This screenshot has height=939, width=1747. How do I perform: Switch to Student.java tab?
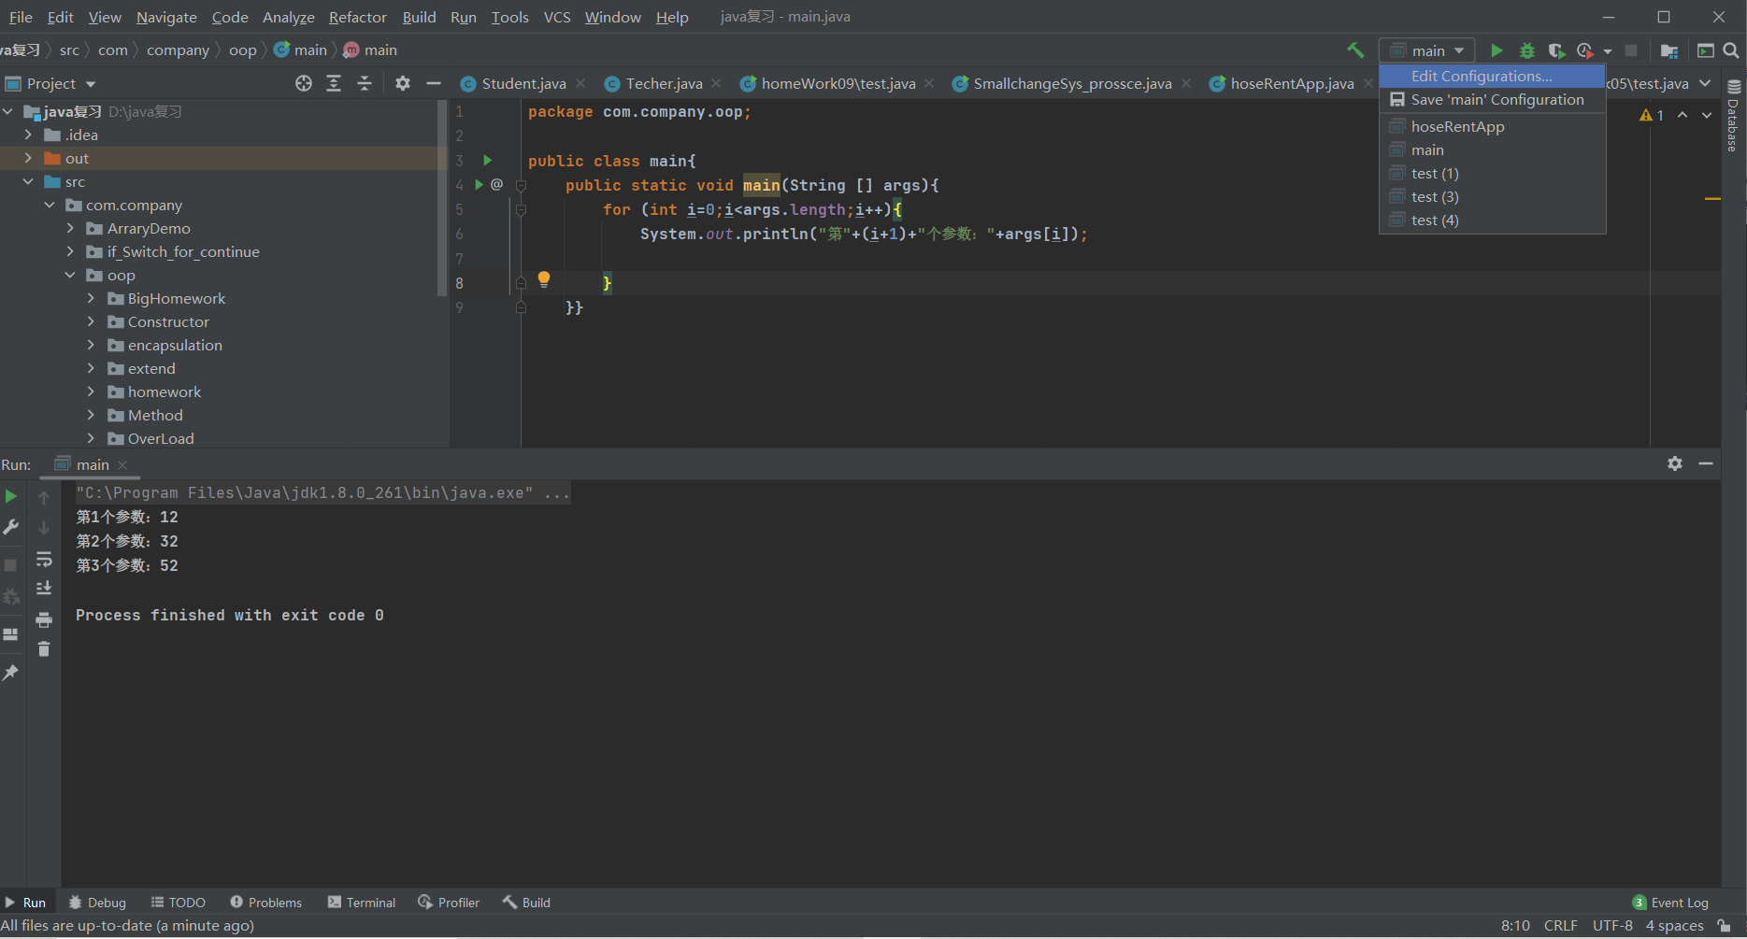click(x=523, y=83)
